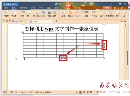
Task: Expand the 形状 shapes dropdown
Action: [45, 16]
